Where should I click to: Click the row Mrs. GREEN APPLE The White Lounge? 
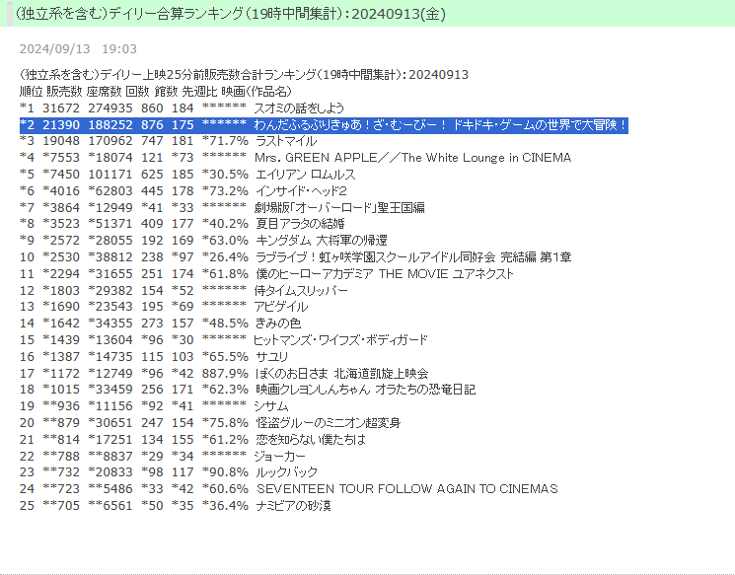pos(295,158)
